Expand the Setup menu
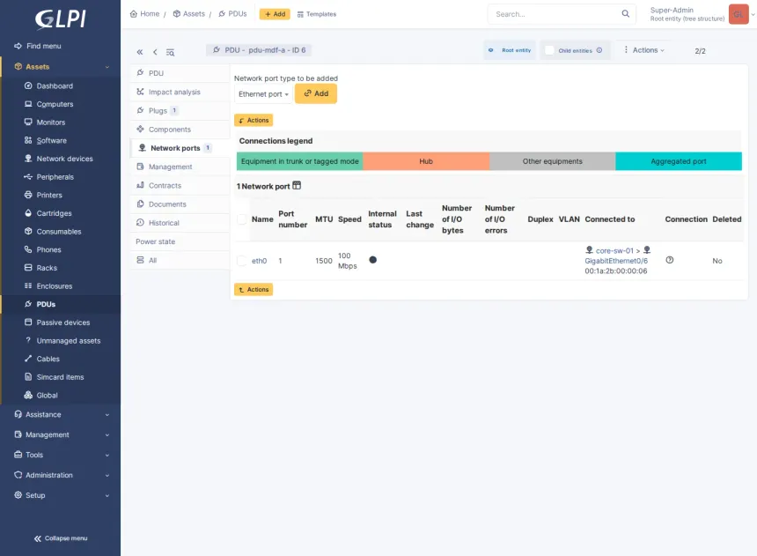757x556 pixels. click(x=61, y=495)
